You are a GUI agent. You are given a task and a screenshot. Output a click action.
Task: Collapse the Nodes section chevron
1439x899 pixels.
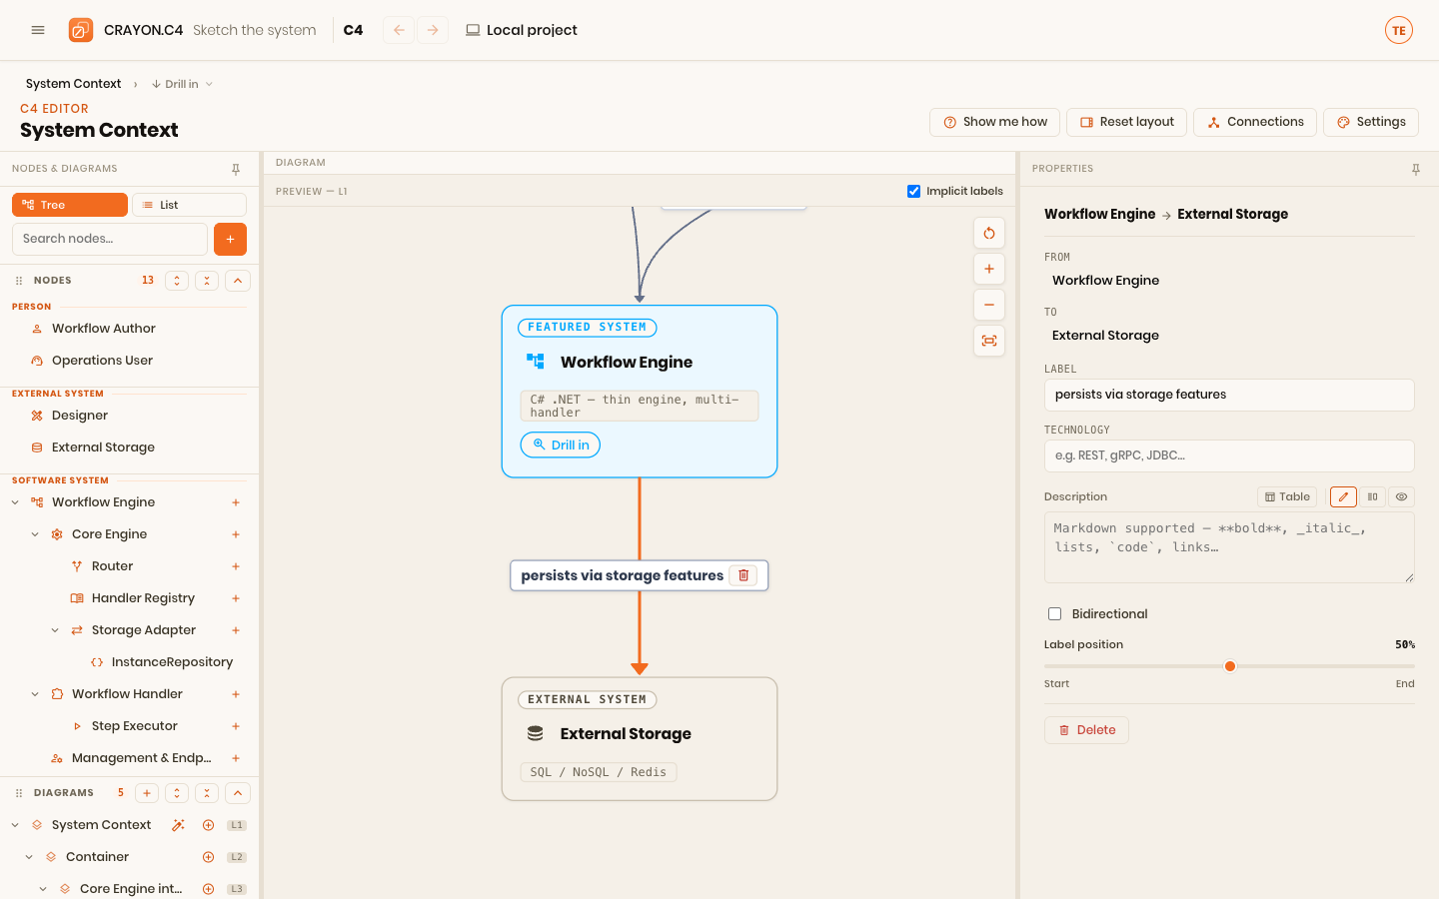pyautogui.click(x=238, y=281)
